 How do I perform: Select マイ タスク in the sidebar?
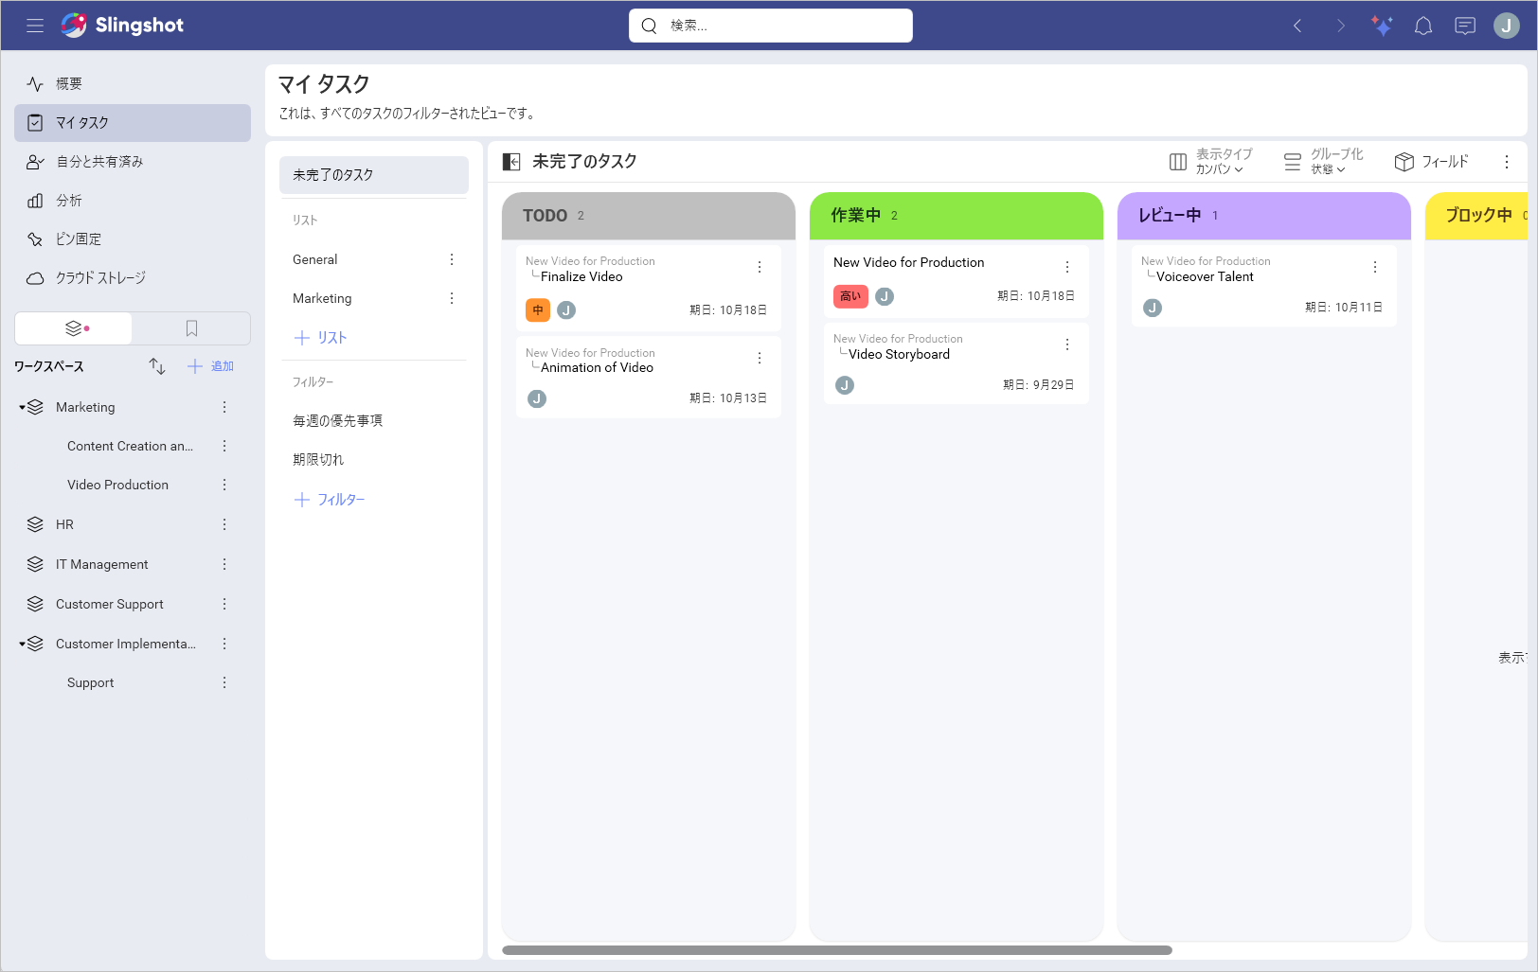(132, 122)
